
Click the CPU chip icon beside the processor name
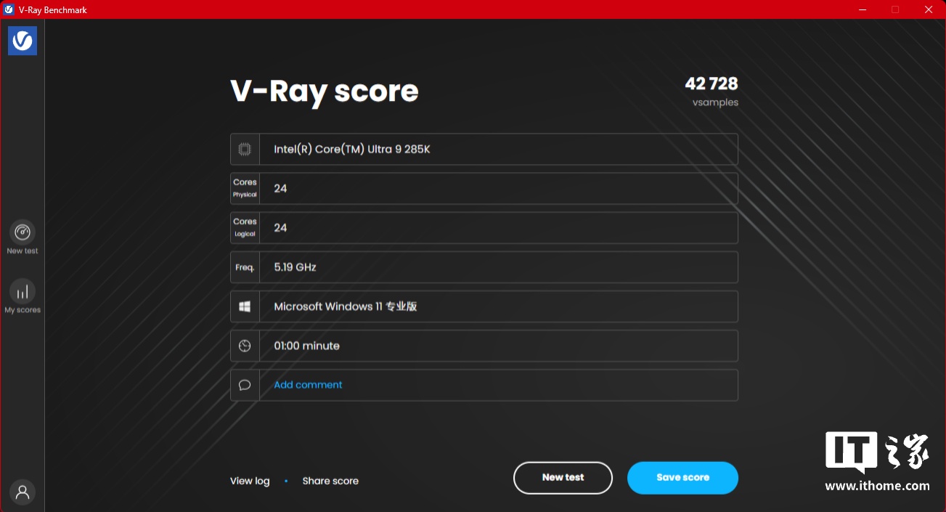click(x=245, y=150)
